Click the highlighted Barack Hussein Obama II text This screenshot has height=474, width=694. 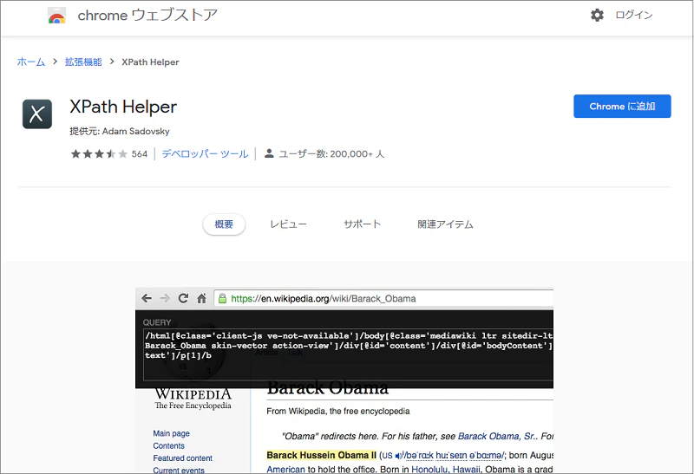(x=321, y=456)
